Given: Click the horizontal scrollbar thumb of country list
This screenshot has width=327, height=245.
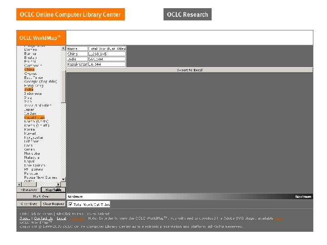Looking at the screenshot, I should pyautogui.click(x=29, y=184).
